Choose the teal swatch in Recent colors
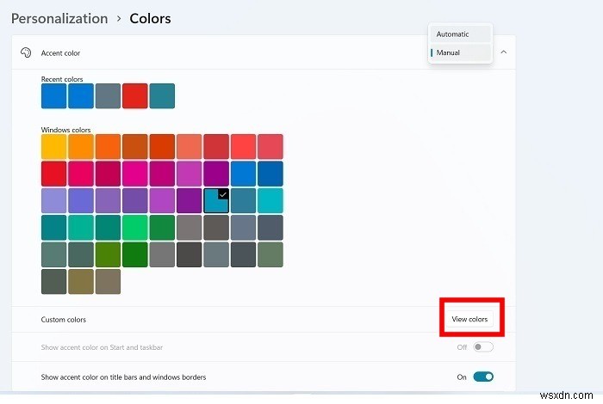 tap(161, 95)
